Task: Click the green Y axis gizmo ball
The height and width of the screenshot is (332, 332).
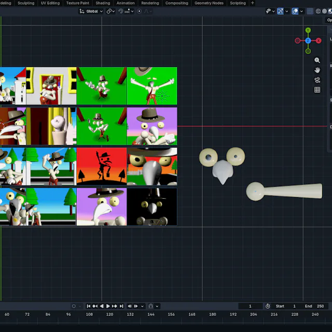Action: [x=308, y=30]
